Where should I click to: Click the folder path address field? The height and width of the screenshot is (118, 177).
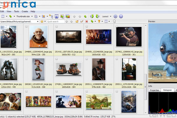(18, 22)
